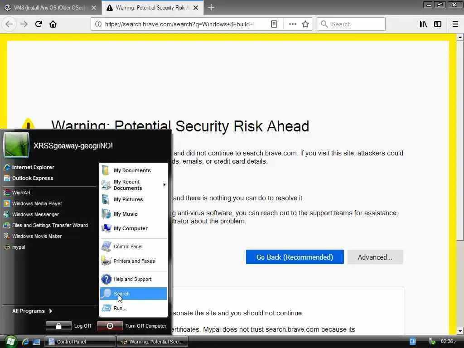Click the Windows Start orb
The width and height of the screenshot is (464, 348).
(10, 342)
